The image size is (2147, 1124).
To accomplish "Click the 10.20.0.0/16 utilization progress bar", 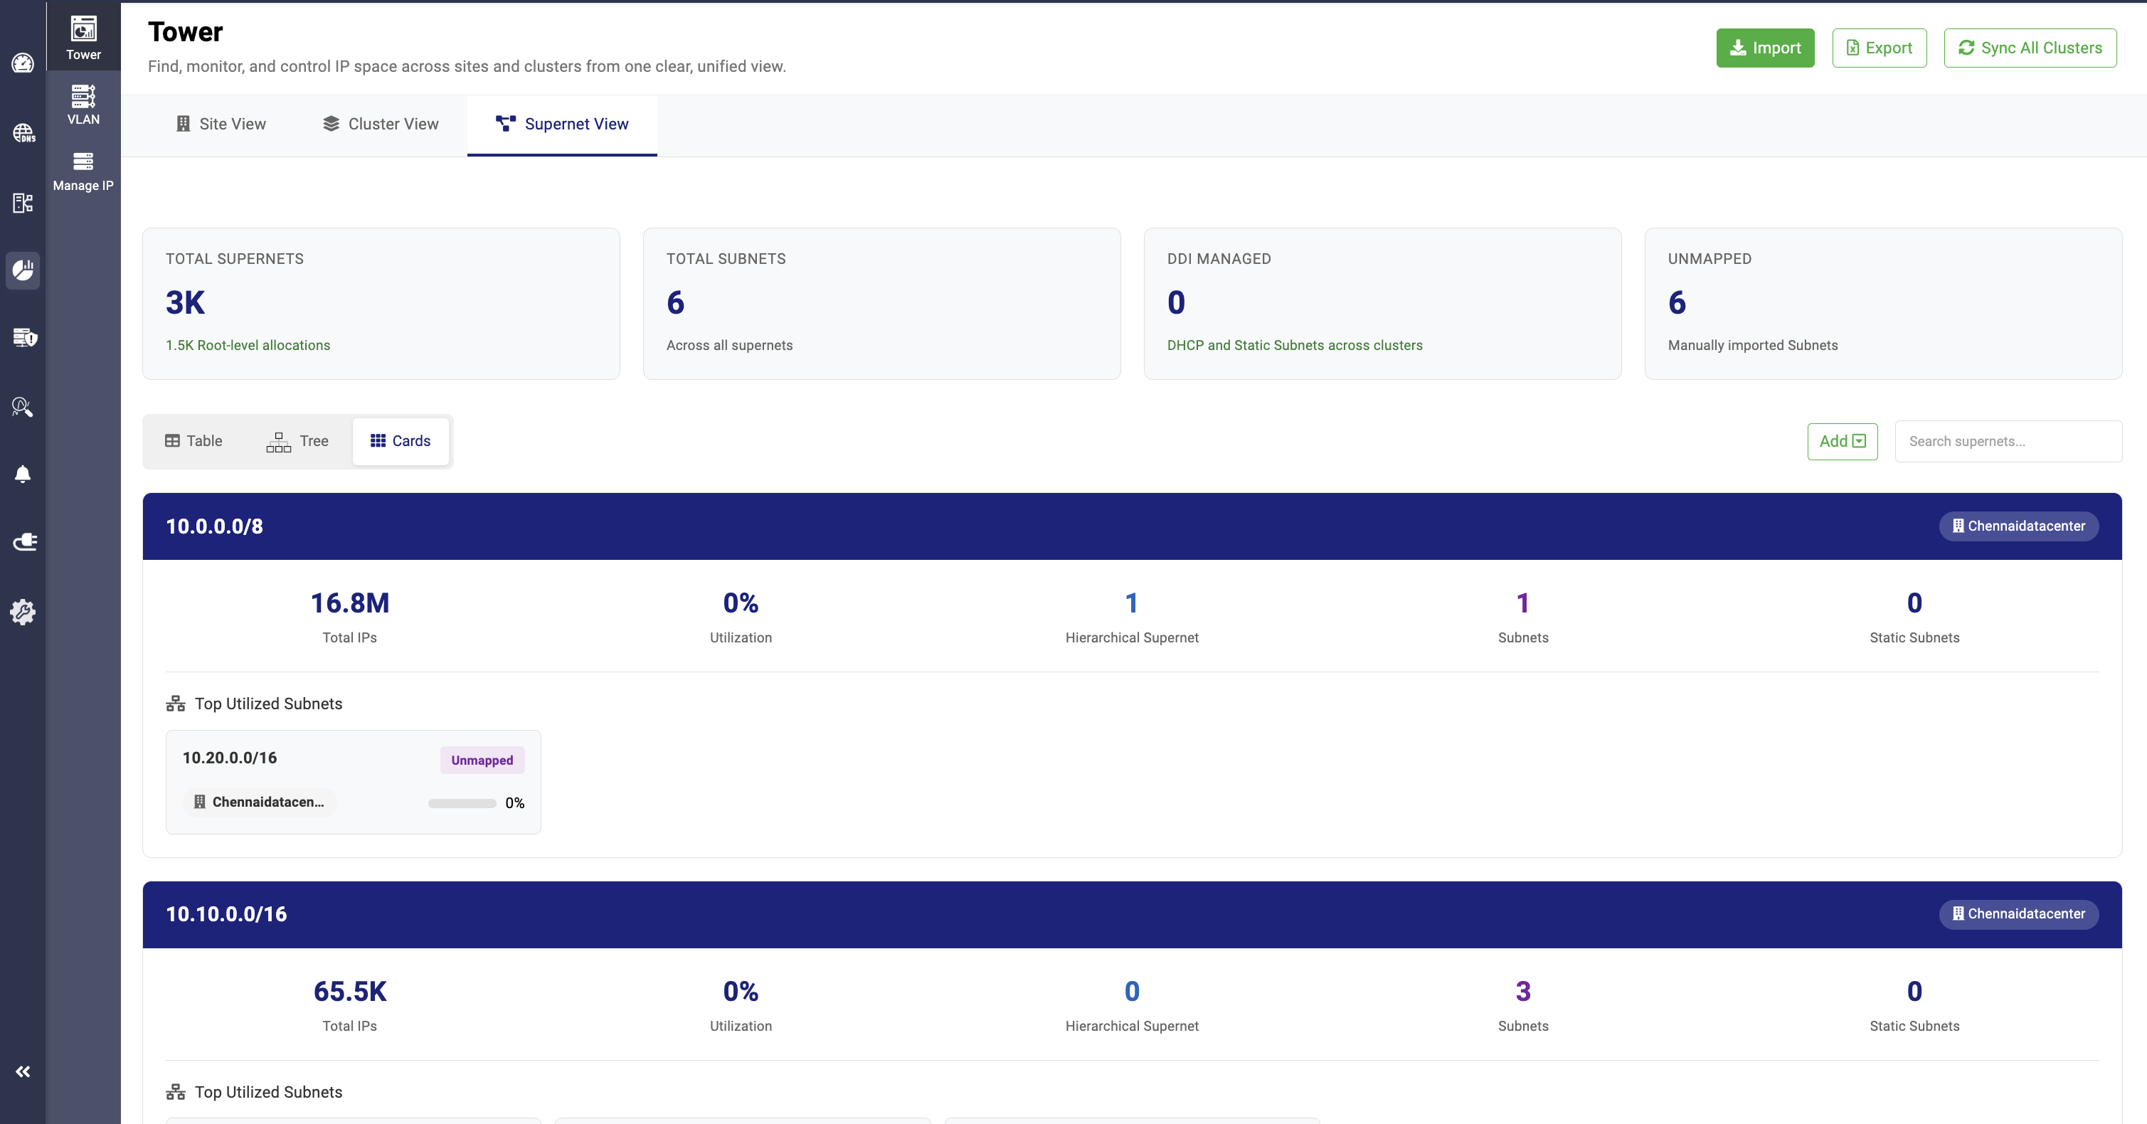I will [462, 803].
